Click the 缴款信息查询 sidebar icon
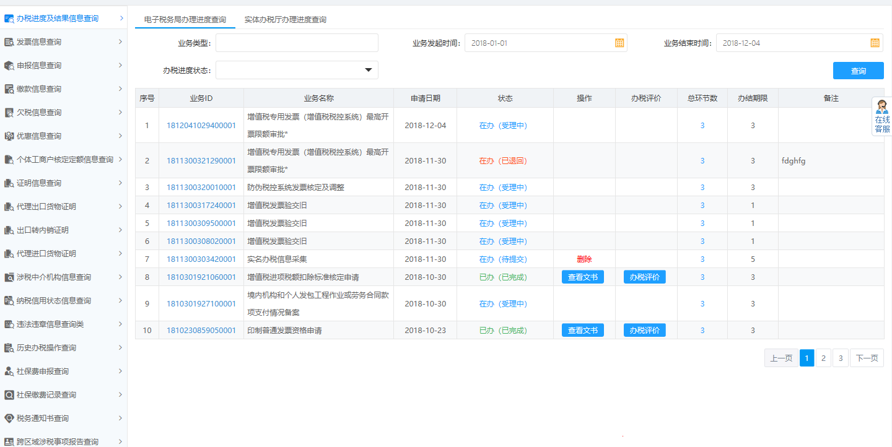The width and height of the screenshot is (892, 447). 9,89
